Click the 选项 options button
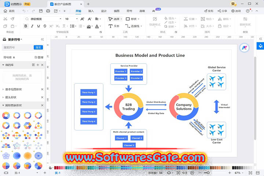 click(x=236, y=11)
